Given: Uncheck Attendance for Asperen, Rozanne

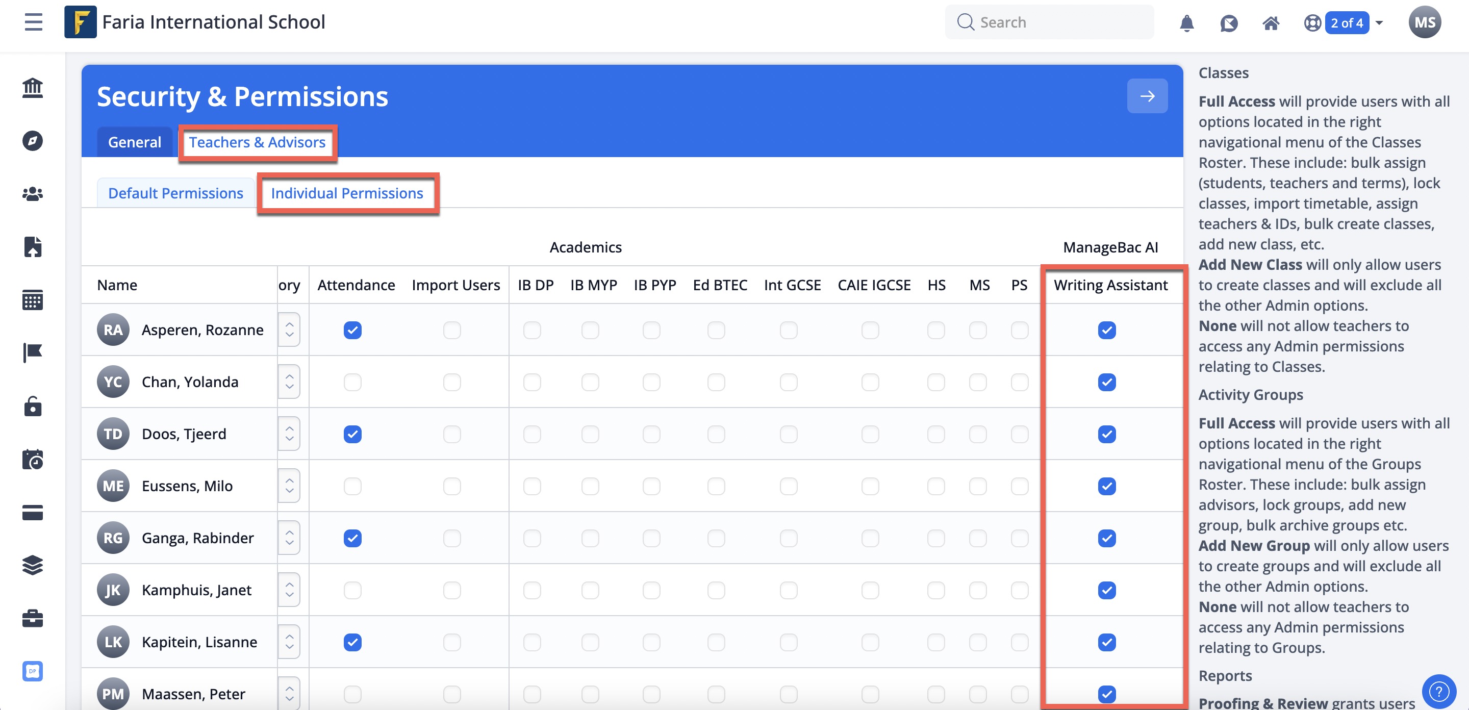Looking at the screenshot, I should (352, 330).
